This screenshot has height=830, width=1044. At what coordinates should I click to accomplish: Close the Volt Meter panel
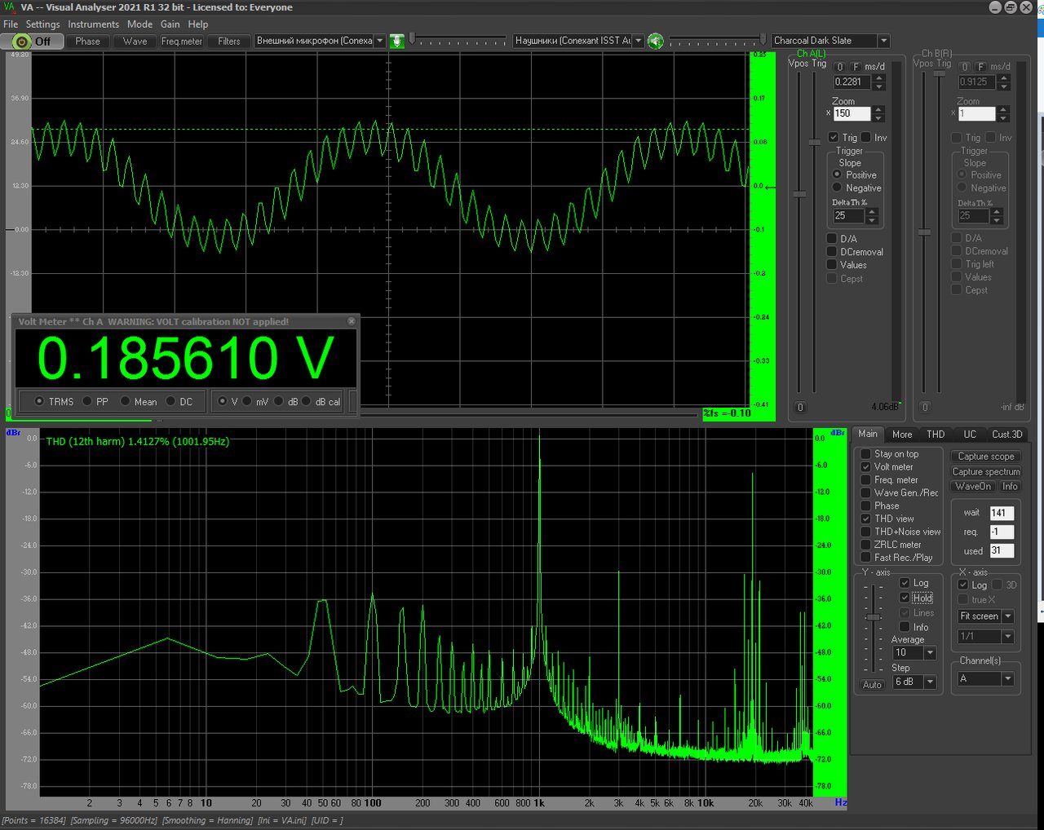(352, 321)
